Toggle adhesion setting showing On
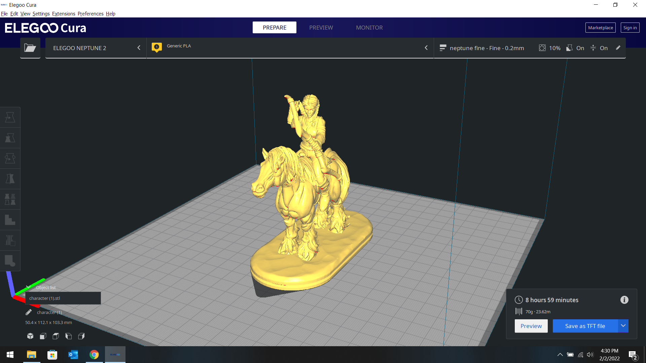The image size is (646, 363). [x=599, y=48]
